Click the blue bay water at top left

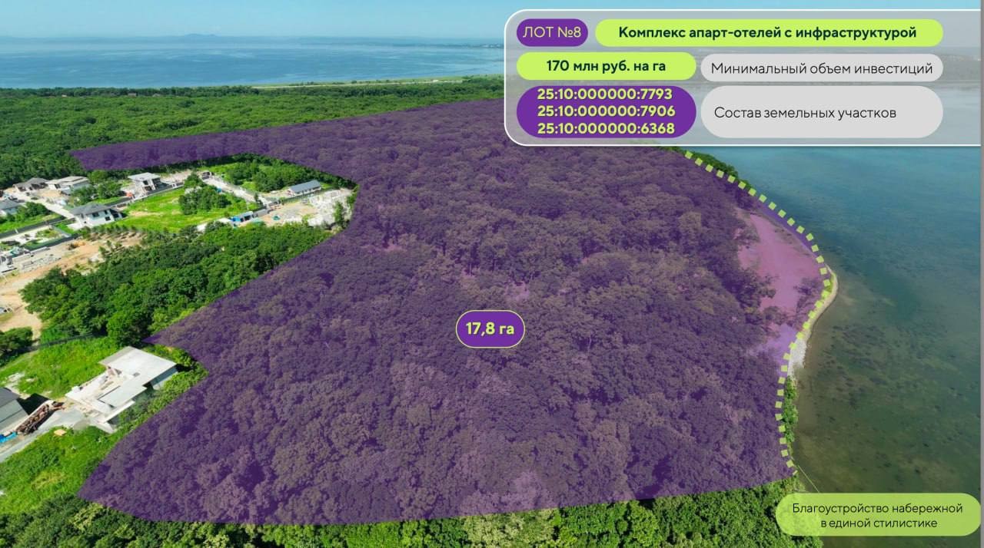coord(192,61)
